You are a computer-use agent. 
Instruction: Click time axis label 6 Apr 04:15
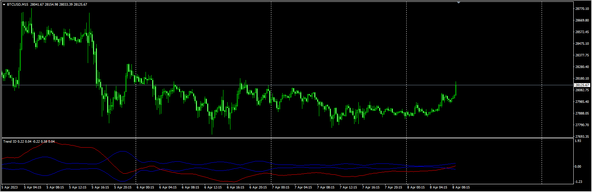[x=168, y=187]
